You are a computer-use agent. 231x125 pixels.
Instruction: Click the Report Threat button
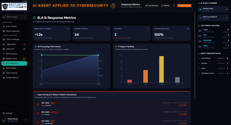[x=184, y=6]
